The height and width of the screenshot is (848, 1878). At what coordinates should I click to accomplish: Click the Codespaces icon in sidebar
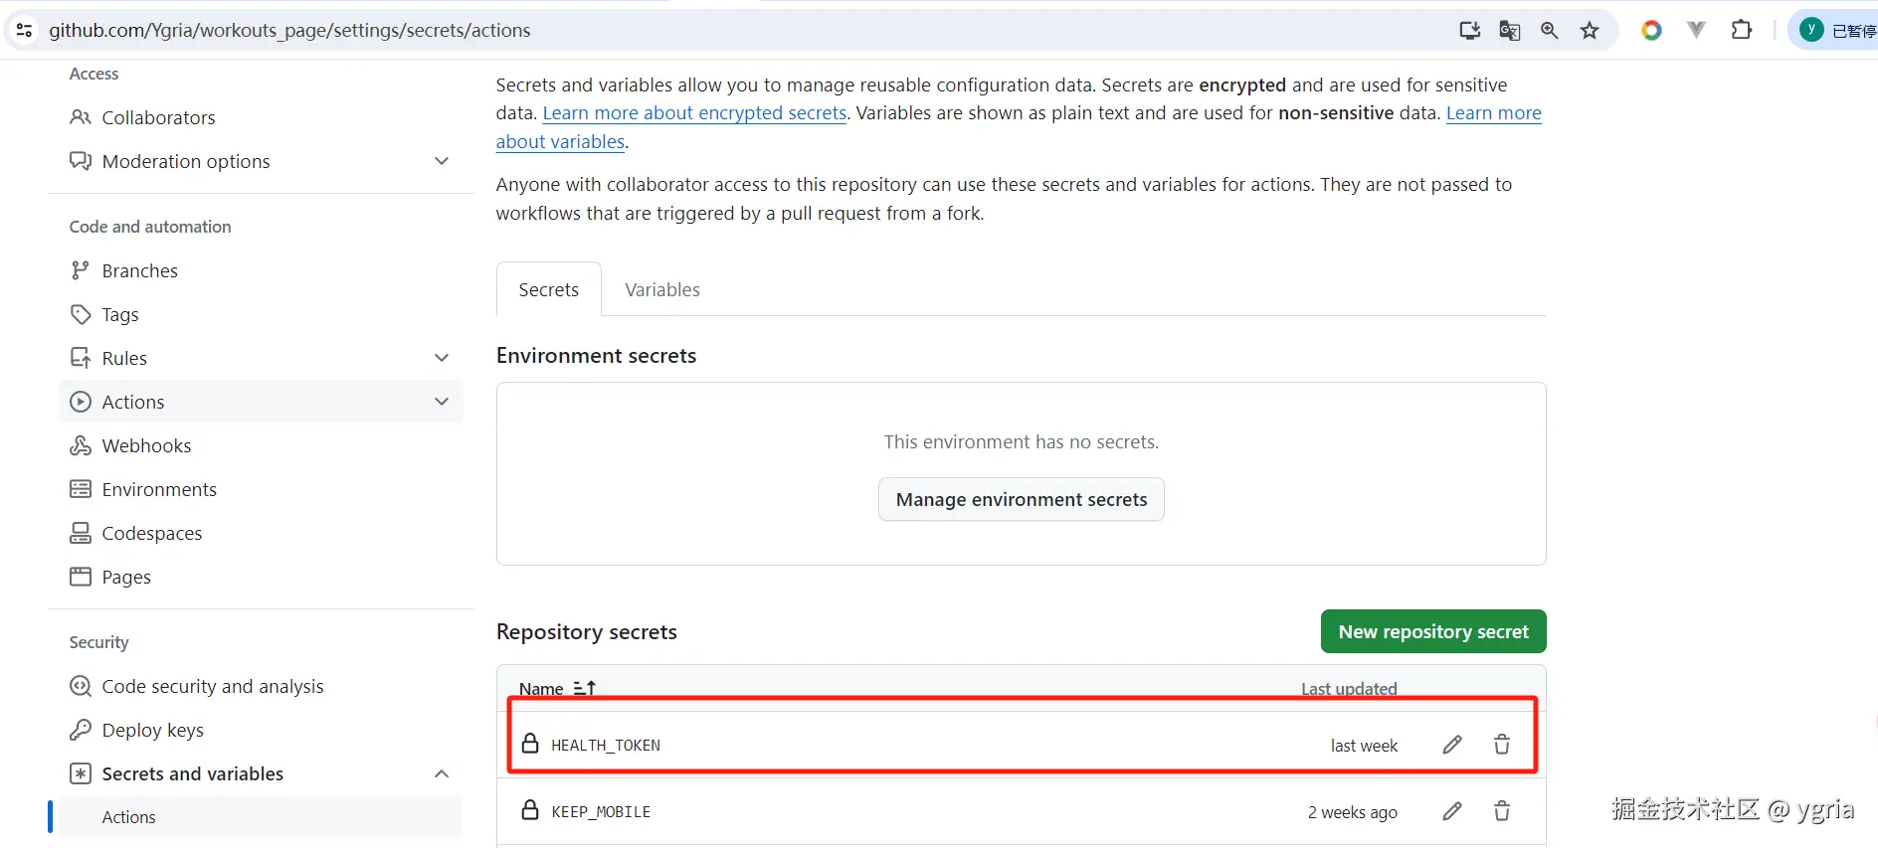click(x=81, y=533)
